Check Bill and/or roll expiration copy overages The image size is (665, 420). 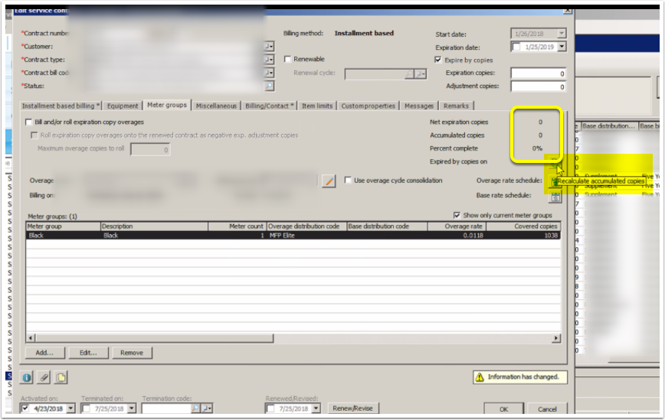[x=29, y=122]
